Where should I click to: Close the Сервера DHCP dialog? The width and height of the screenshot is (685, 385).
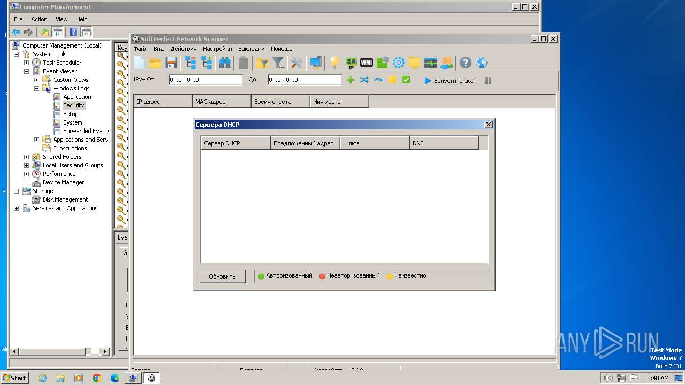488,124
